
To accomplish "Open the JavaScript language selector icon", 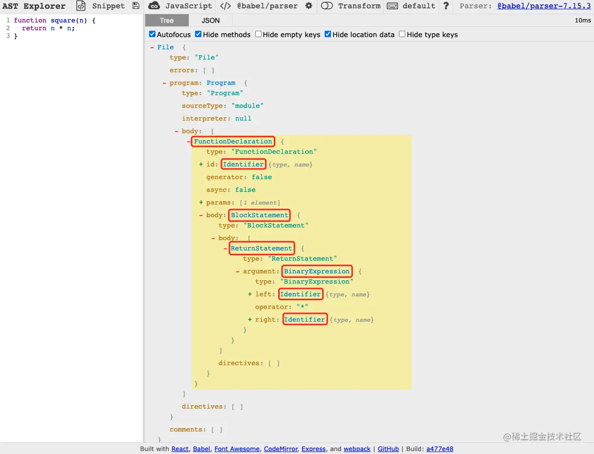I will pos(154,6).
